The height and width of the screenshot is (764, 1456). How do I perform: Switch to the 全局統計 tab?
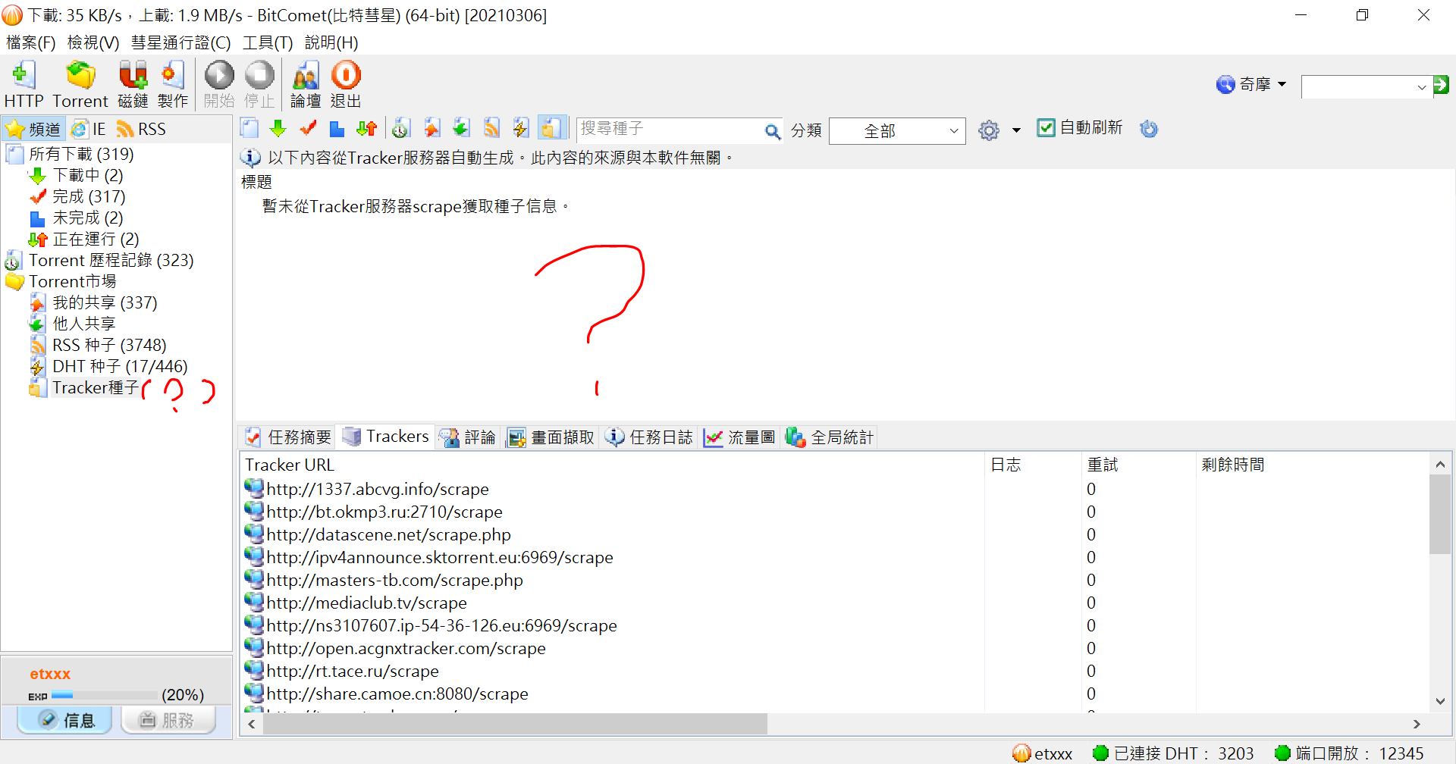(x=830, y=437)
